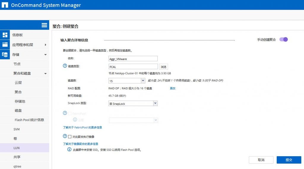Screen dimensions: 304x169
Task: Click the disabled FabricPool checkbox
Action: coord(70,113)
